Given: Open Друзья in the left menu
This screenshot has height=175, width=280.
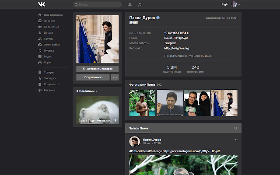Looking at the screenshot, I should point(49,32).
